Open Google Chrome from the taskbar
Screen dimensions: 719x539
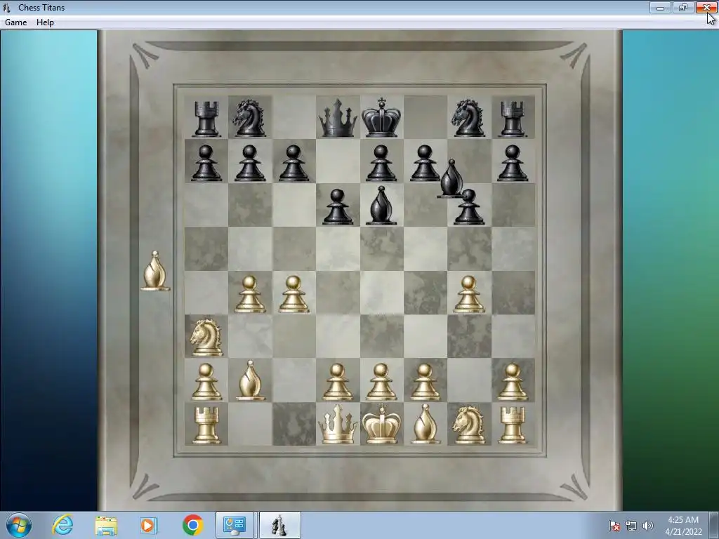coord(192,525)
